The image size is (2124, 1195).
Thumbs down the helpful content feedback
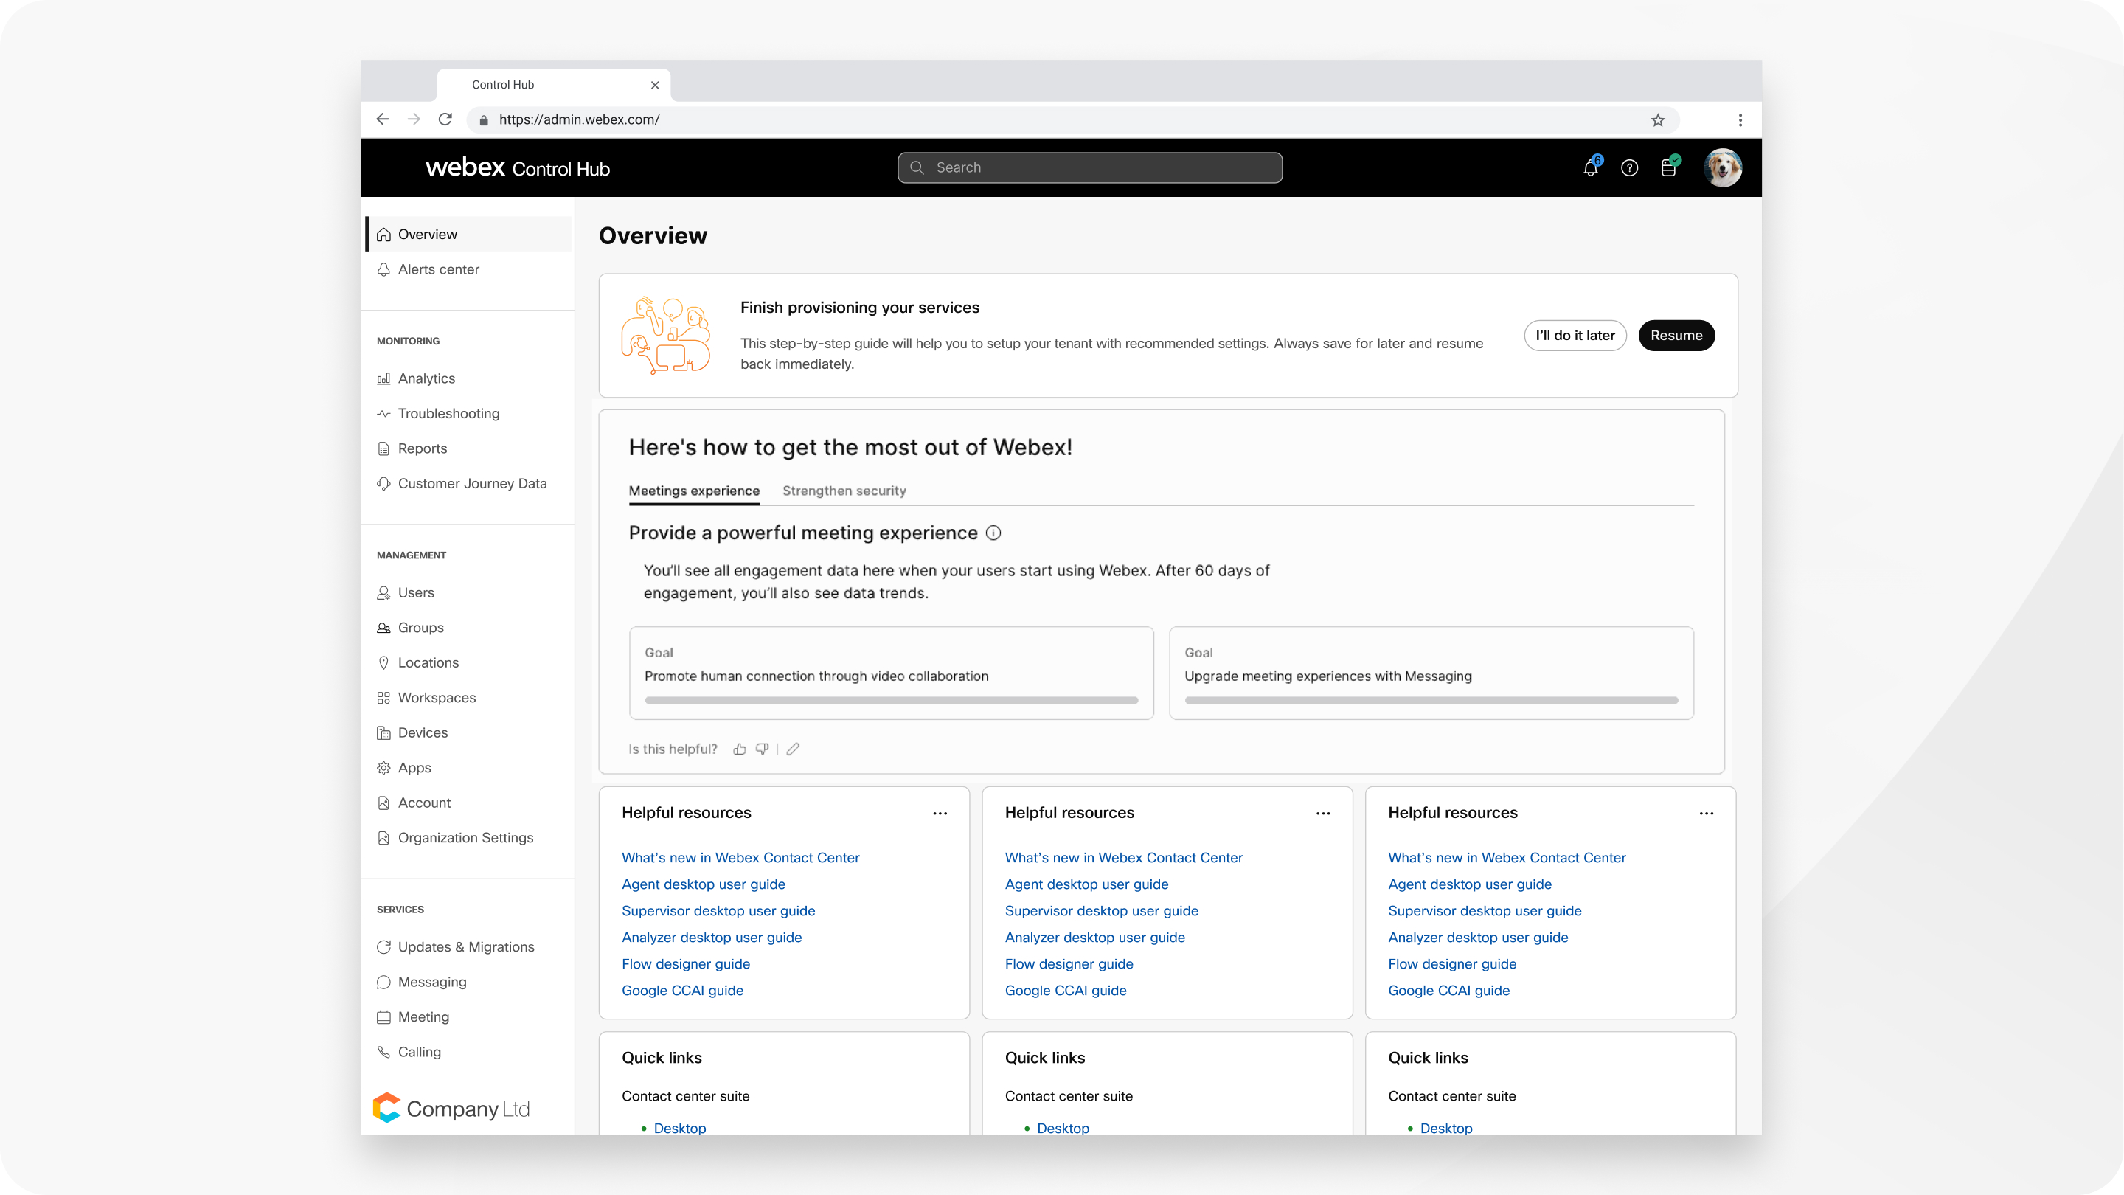(x=762, y=749)
